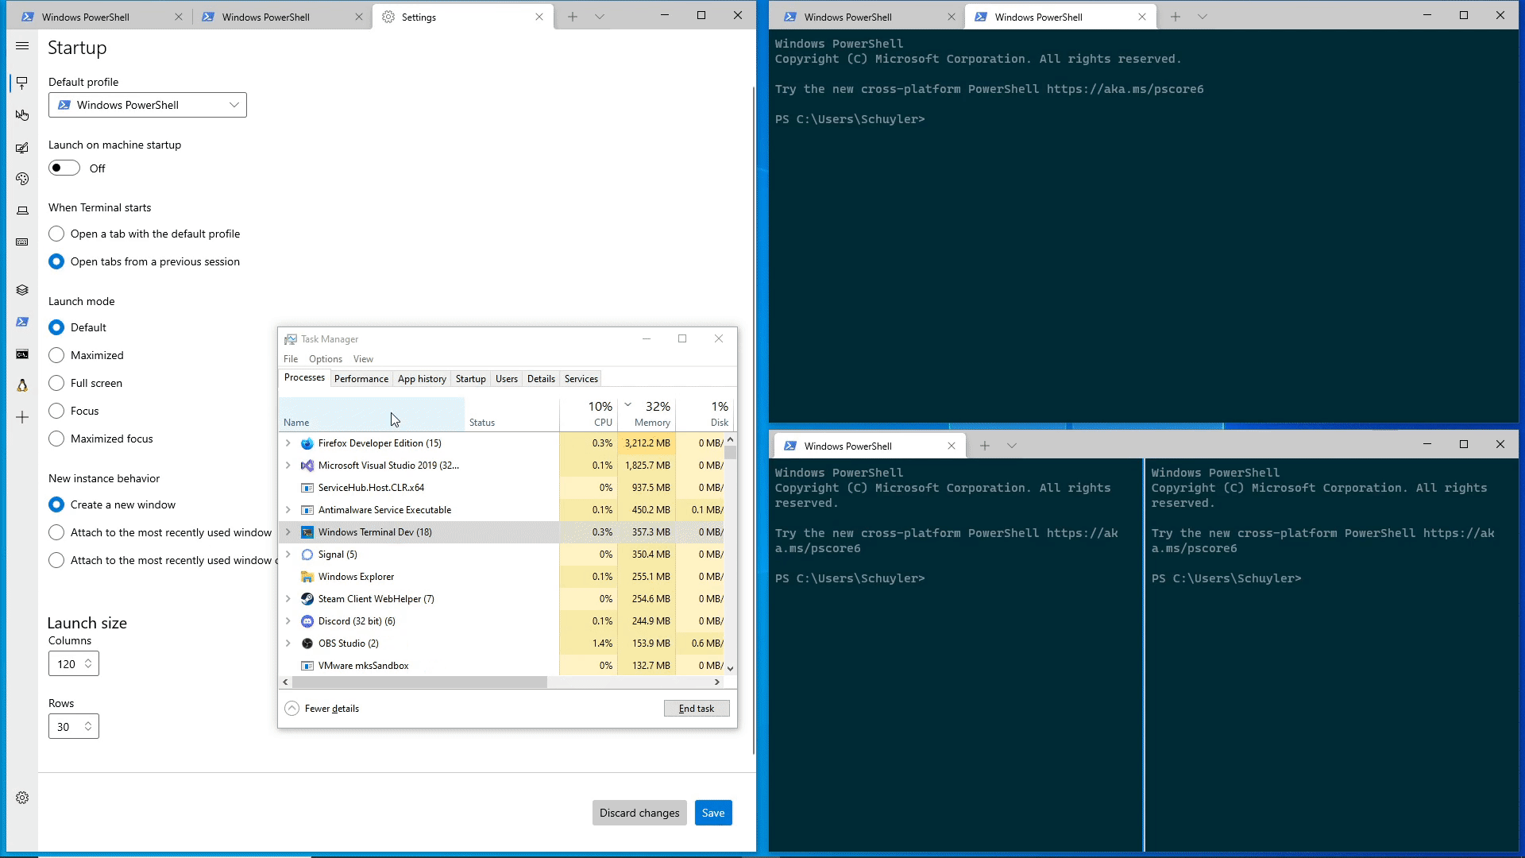Open the Color schemes palette icon
Screen dimensions: 1525x858
pyautogui.click(x=22, y=179)
